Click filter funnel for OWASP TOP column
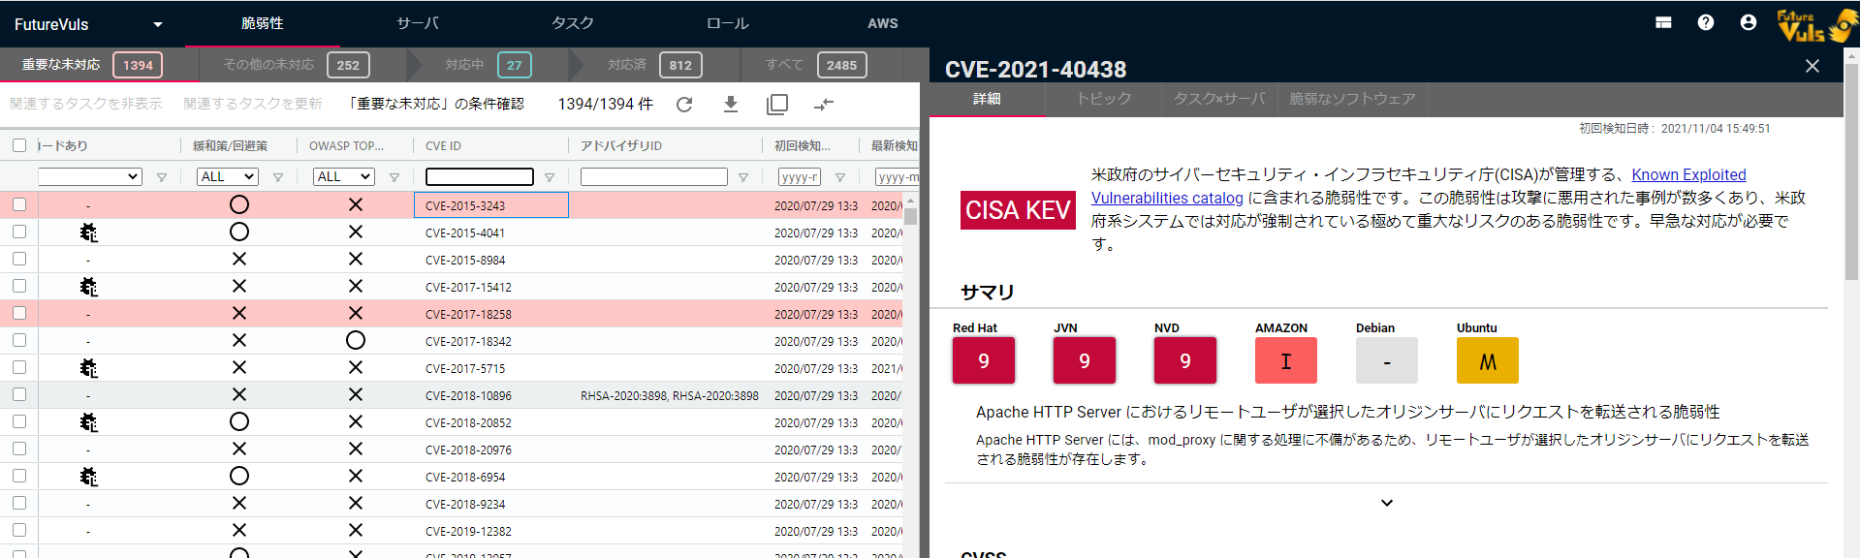1860x558 pixels. pyautogui.click(x=394, y=177)
